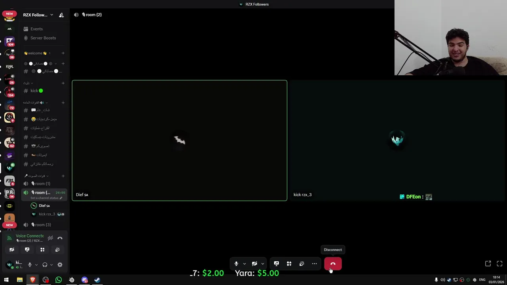Open the KWAL server icon
This screenshot has width=507, height=285.
[x=10, y=66]
